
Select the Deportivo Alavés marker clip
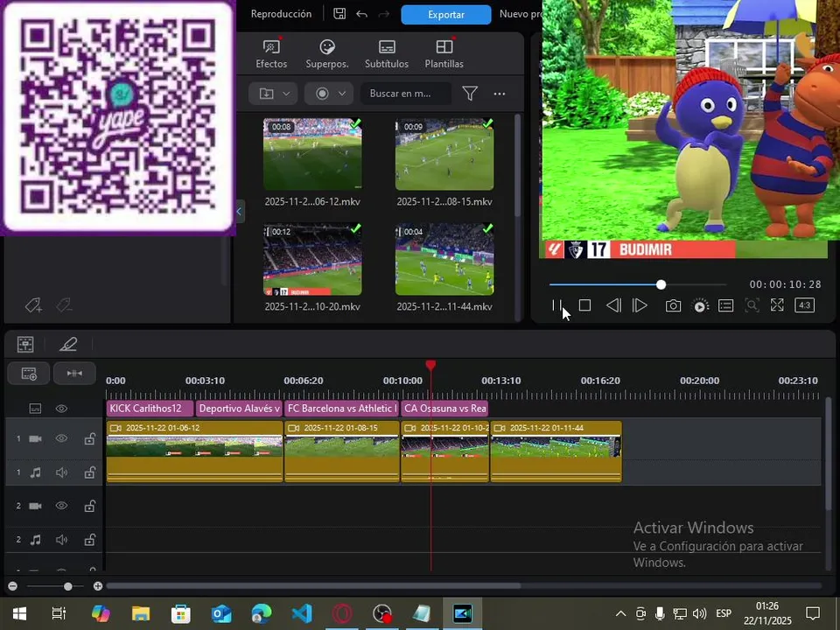pos(239,409)
